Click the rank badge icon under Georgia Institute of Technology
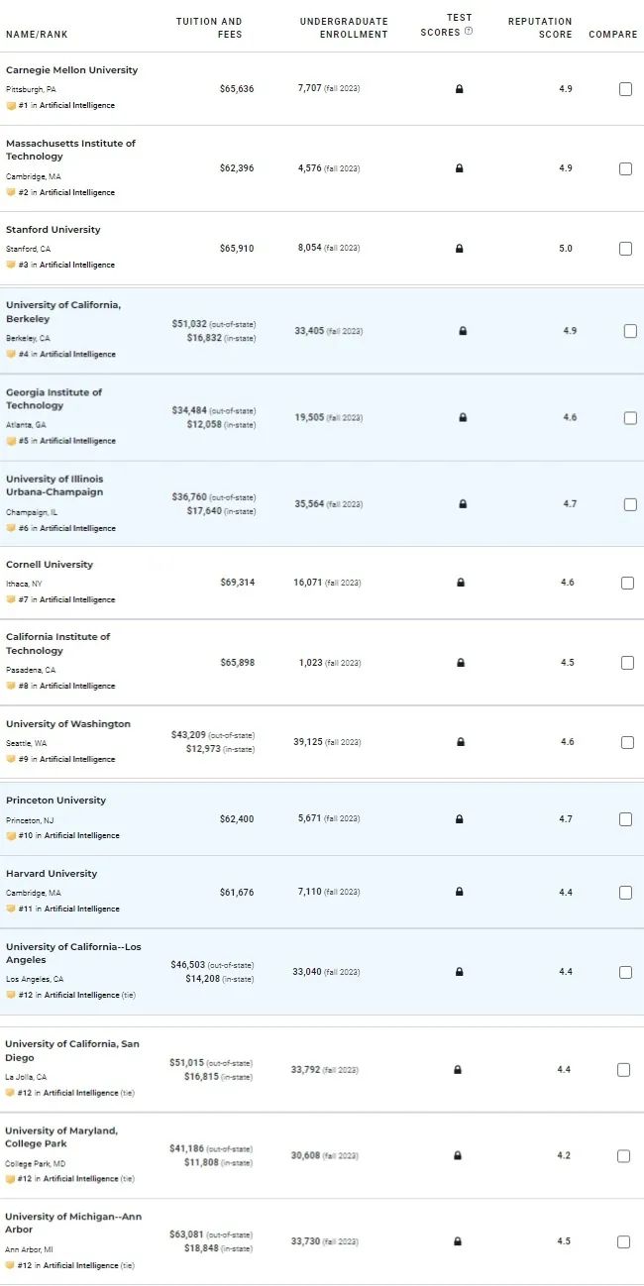This screenshot has width=644, height=1286. pos(11,441)
